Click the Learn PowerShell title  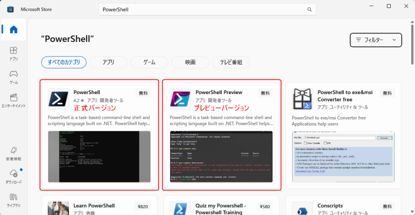94,206
